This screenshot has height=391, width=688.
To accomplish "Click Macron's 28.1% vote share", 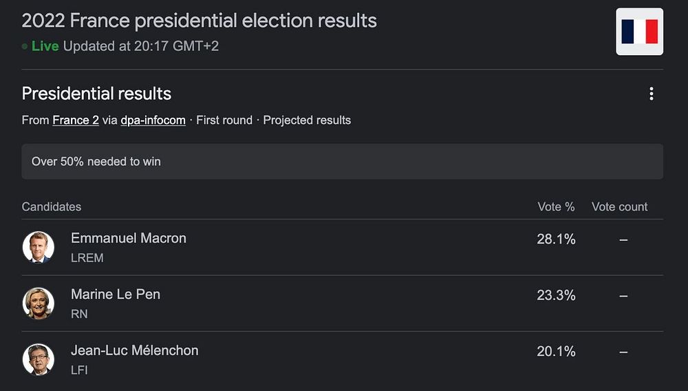I will tap(556, 240).
